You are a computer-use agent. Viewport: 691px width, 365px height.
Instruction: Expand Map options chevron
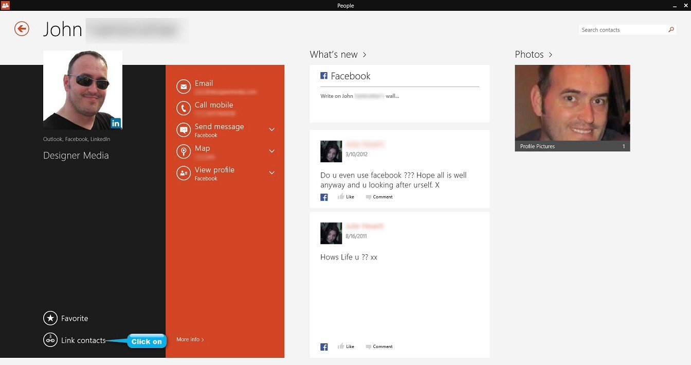[x=272, y=151]
